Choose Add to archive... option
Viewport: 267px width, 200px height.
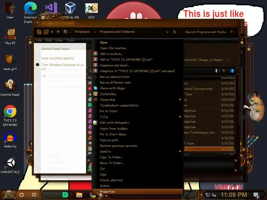click(x=138, y=54)
